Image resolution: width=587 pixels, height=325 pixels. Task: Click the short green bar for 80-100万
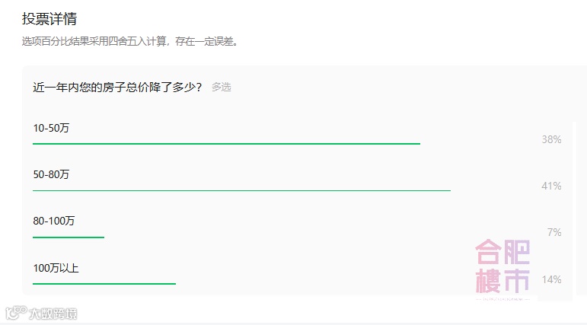point(68,237)
